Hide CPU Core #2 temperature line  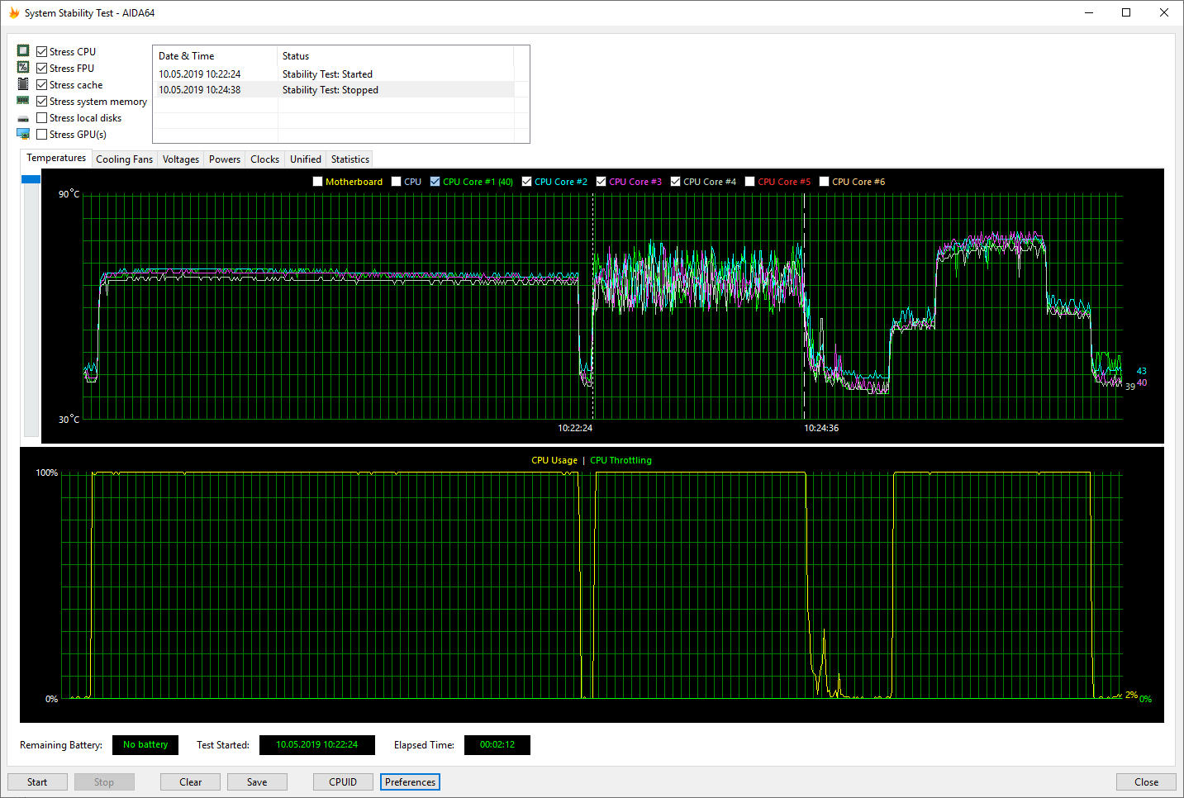click(x=526, y=182)
